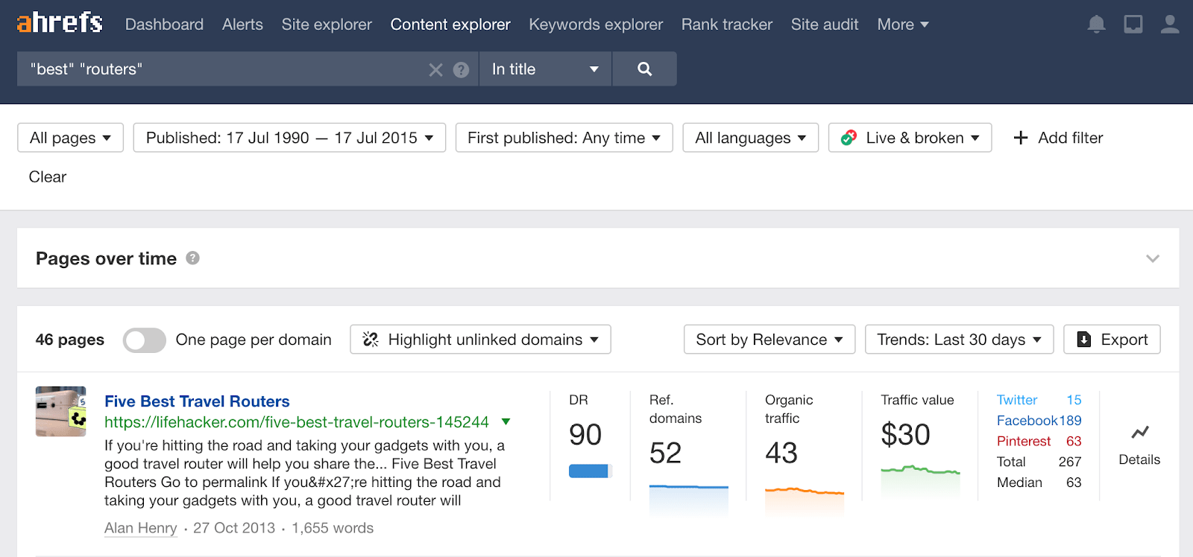Click the '27 Oct 2013' publish date
1193x557 pixels.
[234, 528]
